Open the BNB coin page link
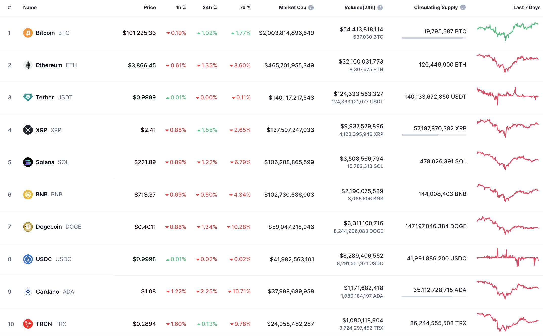543x336 pixels. pyautogui.click(x=42, y=195)
